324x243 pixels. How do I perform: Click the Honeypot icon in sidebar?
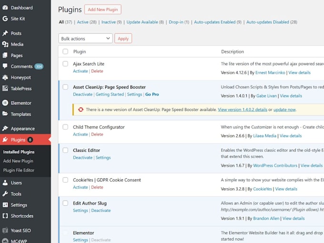5,78
